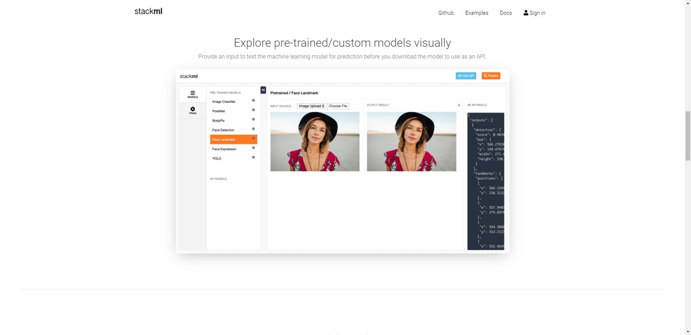Click the info icon beside PoseNet
Screen dimensions: 691x335
pyautogui.click(x=253, y=110)
